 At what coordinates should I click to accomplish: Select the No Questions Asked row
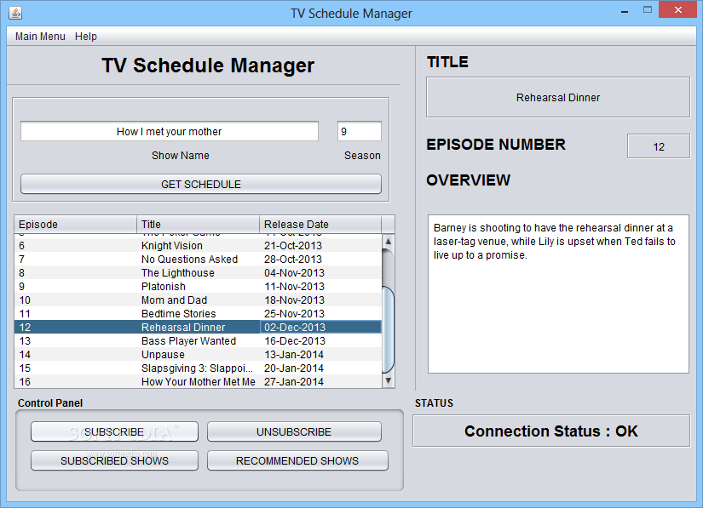tap(198, 260)
